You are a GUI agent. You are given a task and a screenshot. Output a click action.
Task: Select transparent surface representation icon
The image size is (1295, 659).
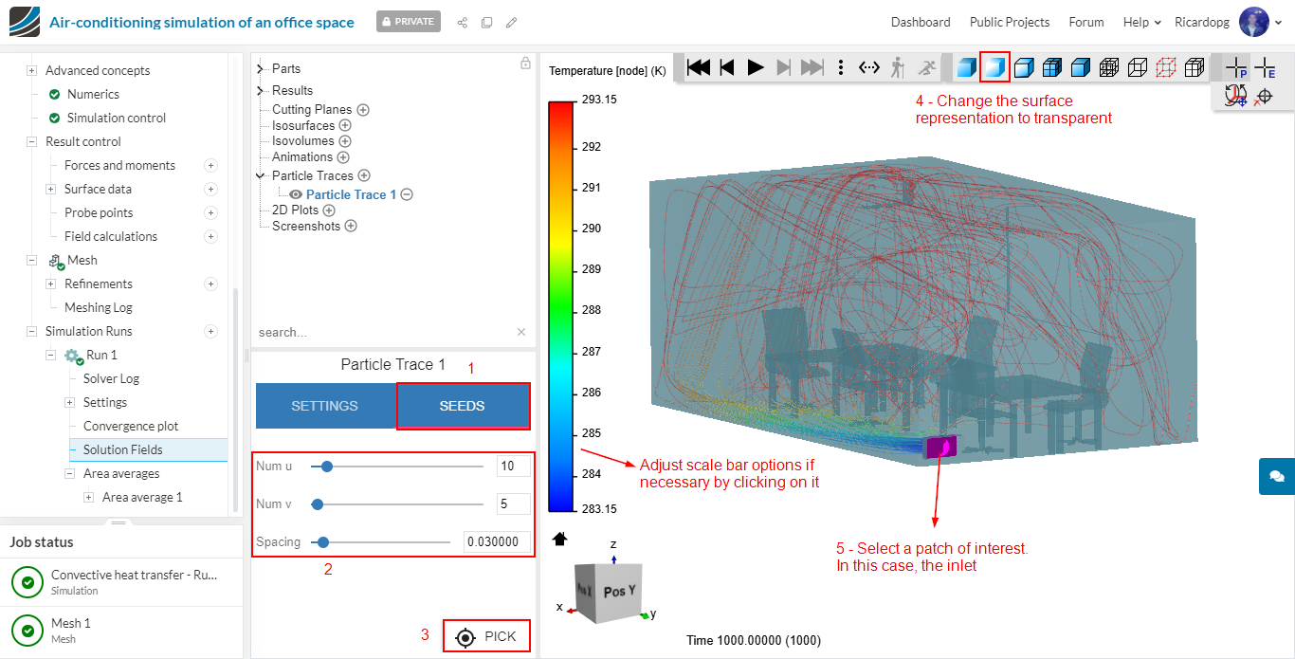pos(994,67)
